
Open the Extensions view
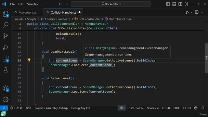[x=6, y=59]
